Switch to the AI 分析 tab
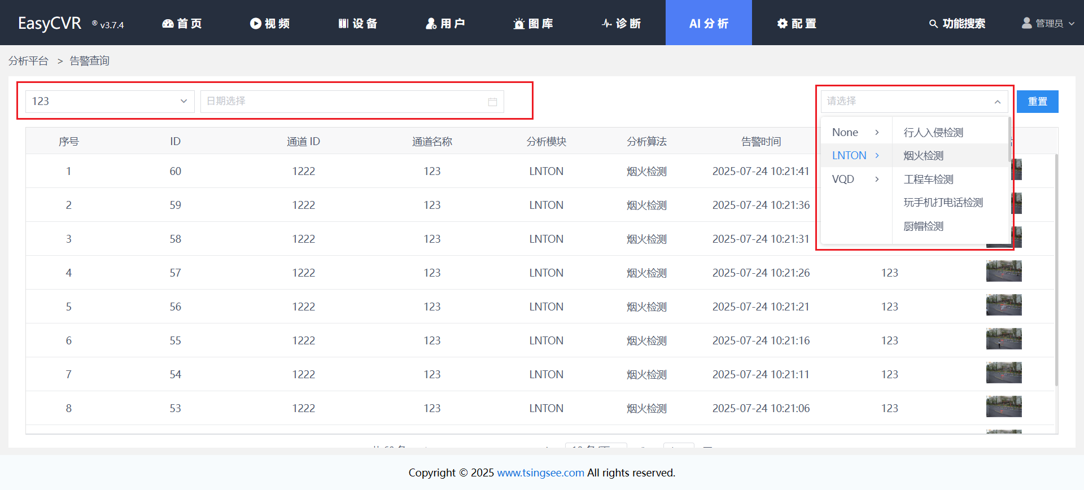The image size is (1084, 490). tap(709, 23)
